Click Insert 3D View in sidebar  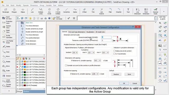7,18
